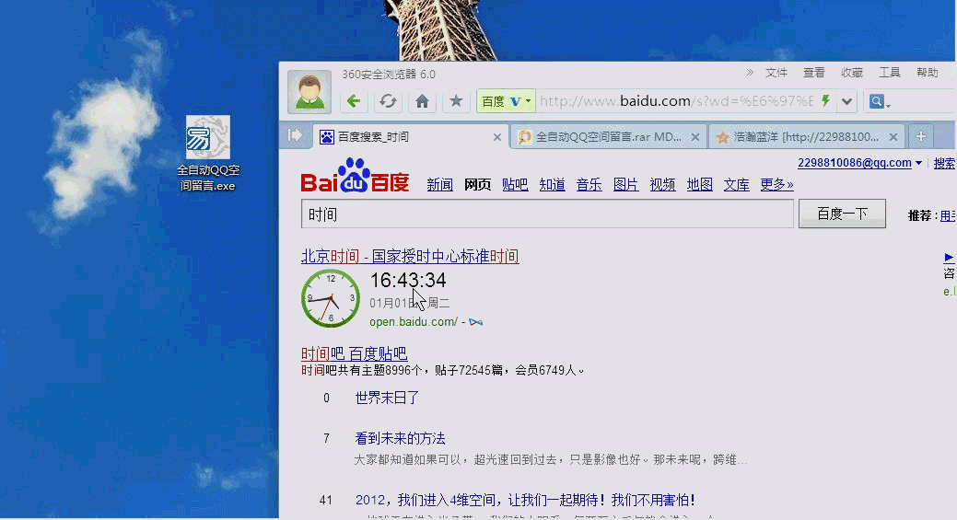The image size is (957, 520).
Task: Expand the address bar history dropdown arrow
Action: coord(846,101)
